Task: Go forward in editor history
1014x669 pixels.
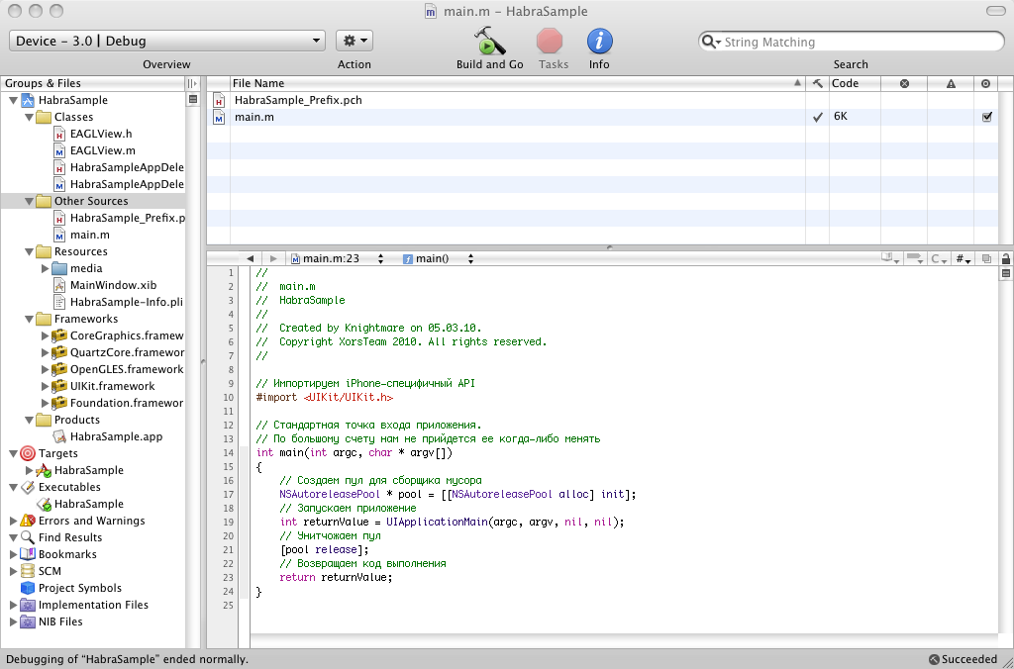Action: click(273, 258)
